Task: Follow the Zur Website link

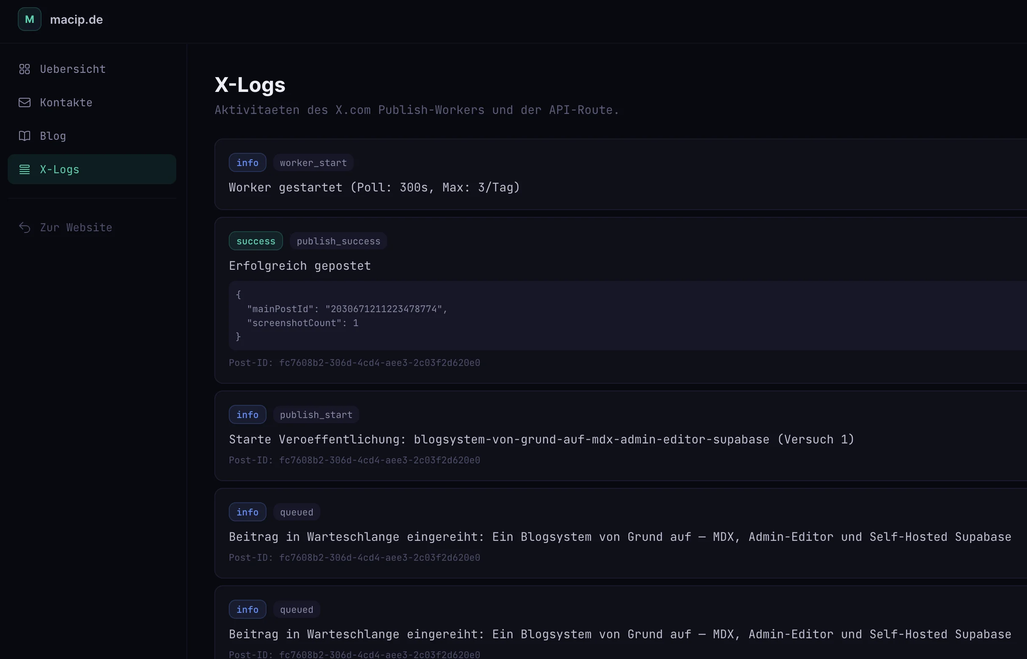Action: click(76, 227)
